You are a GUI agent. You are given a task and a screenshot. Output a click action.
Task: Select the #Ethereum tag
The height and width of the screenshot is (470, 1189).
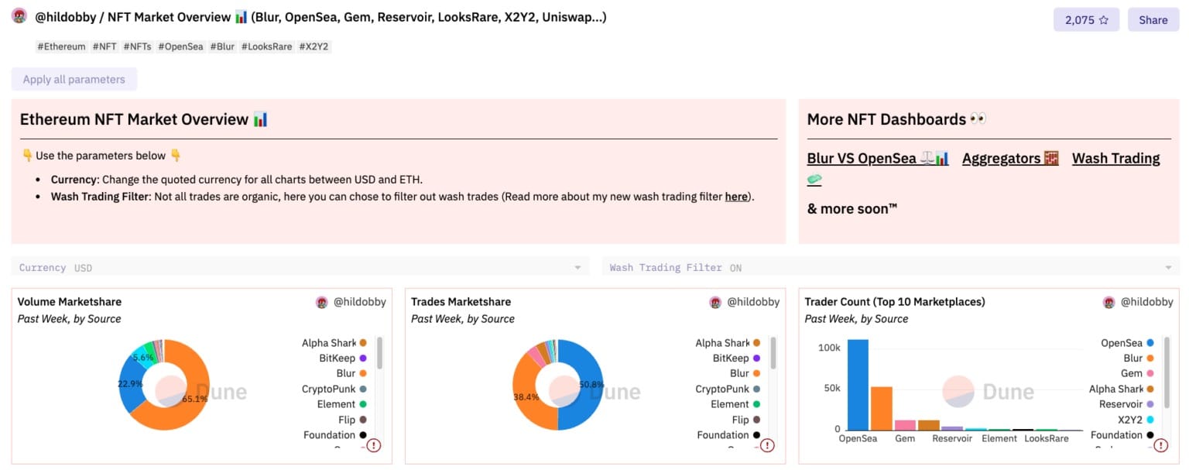tap(61, 46)
